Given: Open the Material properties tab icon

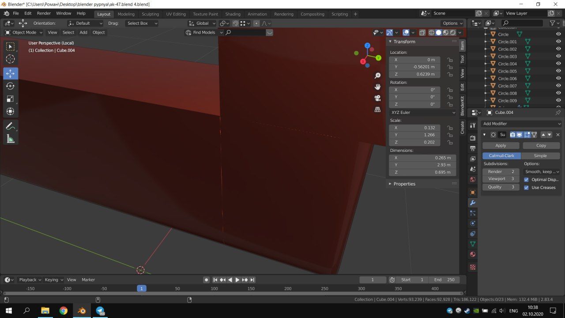Looking at the screenshot, I should click(472, 254).
